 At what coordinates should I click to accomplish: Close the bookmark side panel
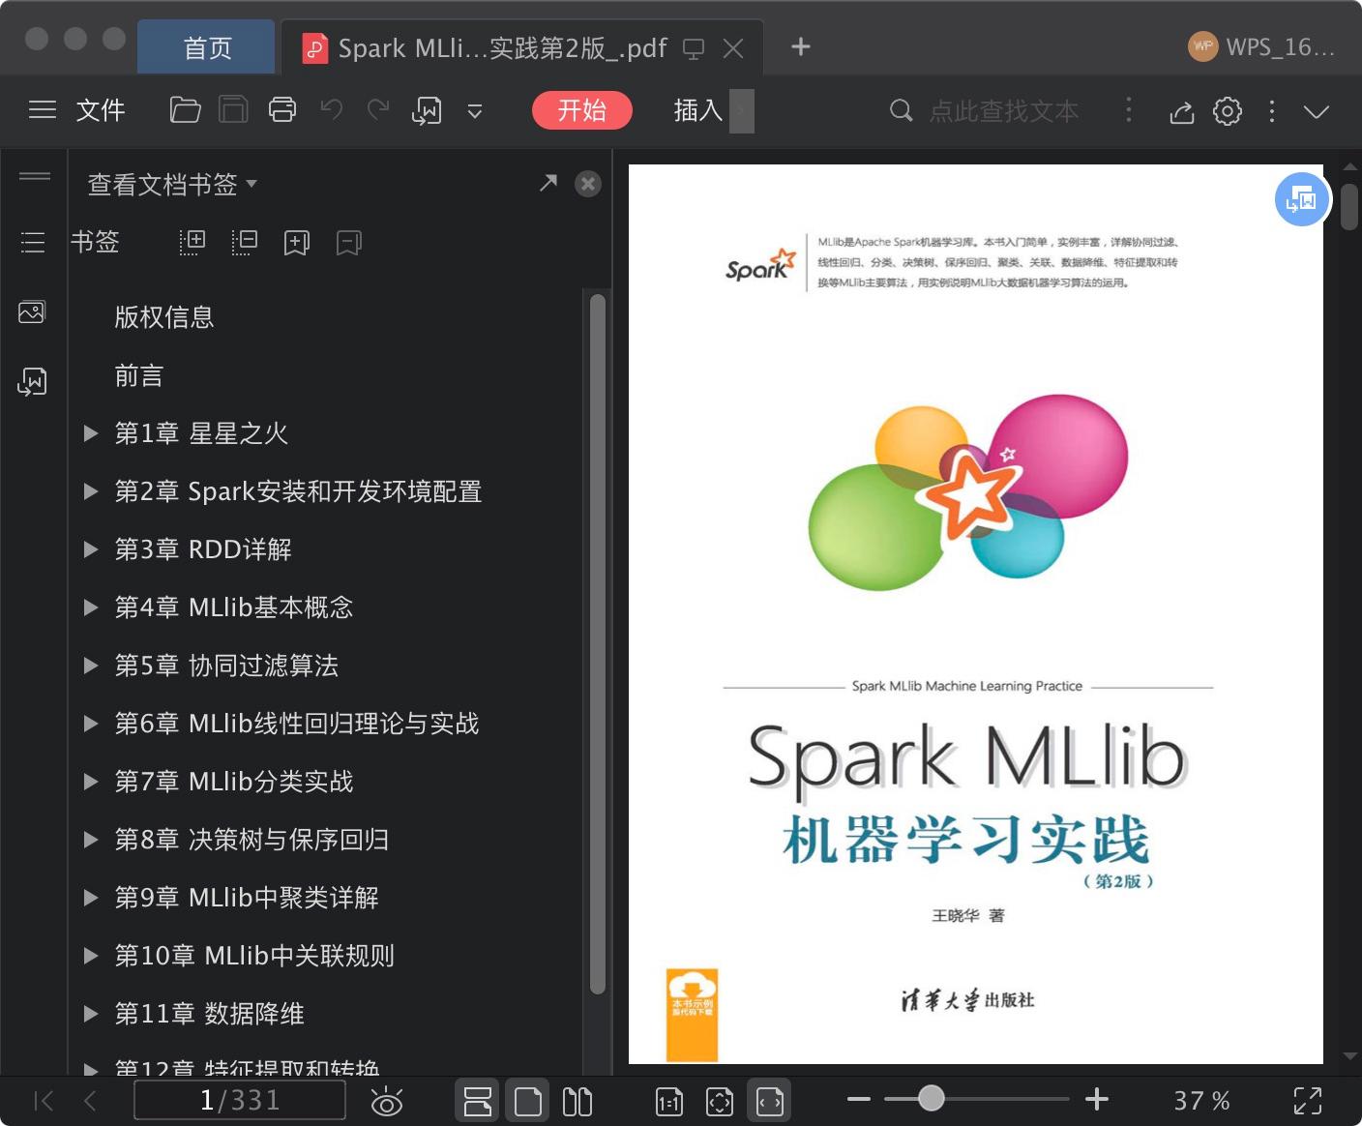[x=588, y=184]
